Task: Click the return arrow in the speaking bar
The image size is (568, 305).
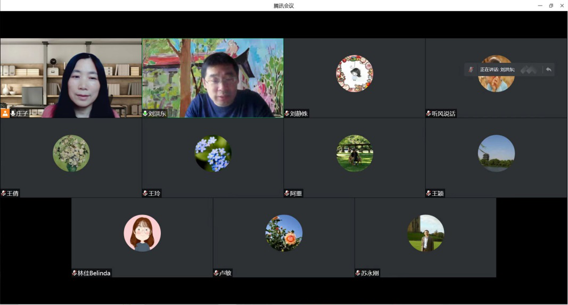Action: click(548, 70)
